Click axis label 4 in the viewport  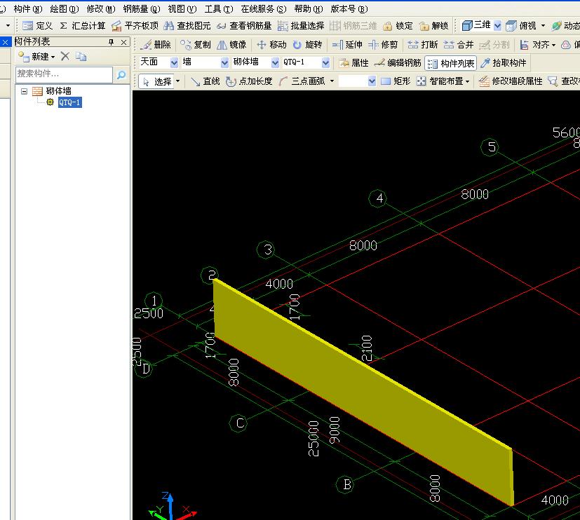[x=378, y=198]
